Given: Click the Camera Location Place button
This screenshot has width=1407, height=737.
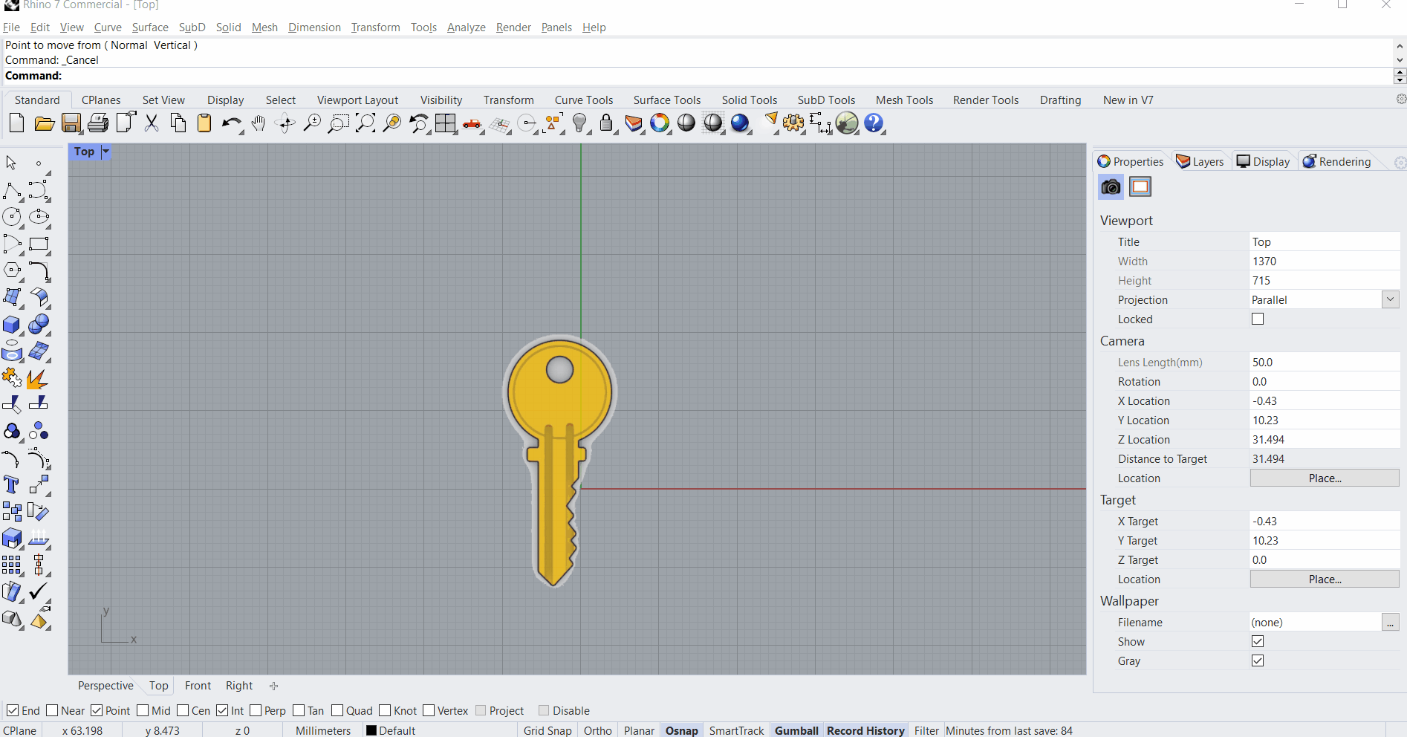Looking at the screenshot, I should point(1325,478).
